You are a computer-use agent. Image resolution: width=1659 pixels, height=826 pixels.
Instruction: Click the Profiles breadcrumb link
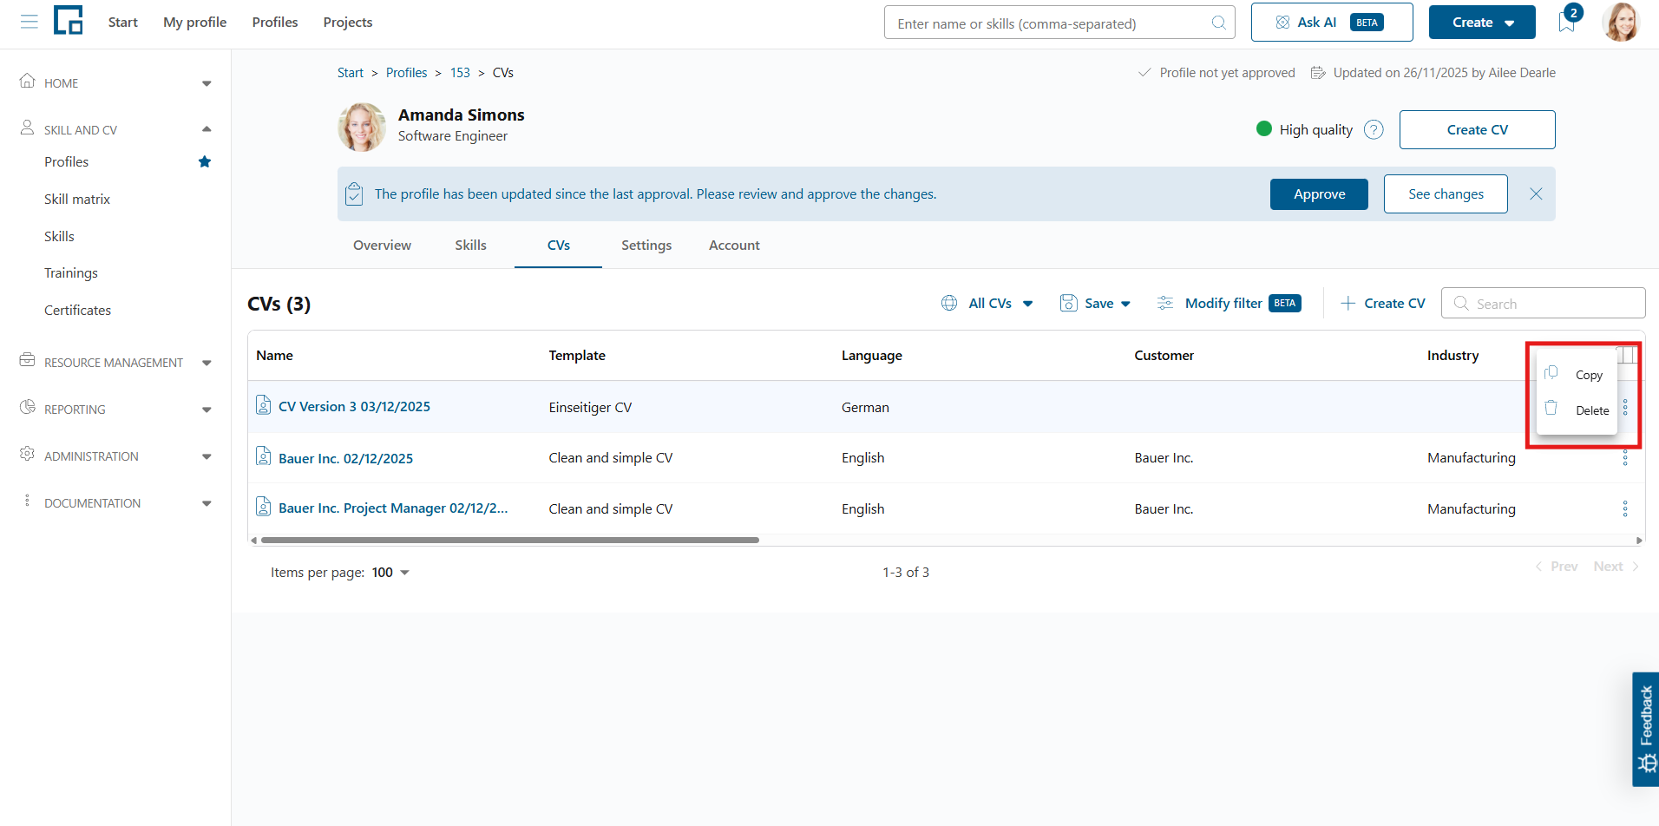(x=406, y=73)
